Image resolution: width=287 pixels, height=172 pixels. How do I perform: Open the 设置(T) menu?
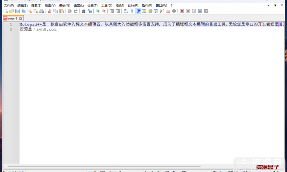(x=92, y=6)
